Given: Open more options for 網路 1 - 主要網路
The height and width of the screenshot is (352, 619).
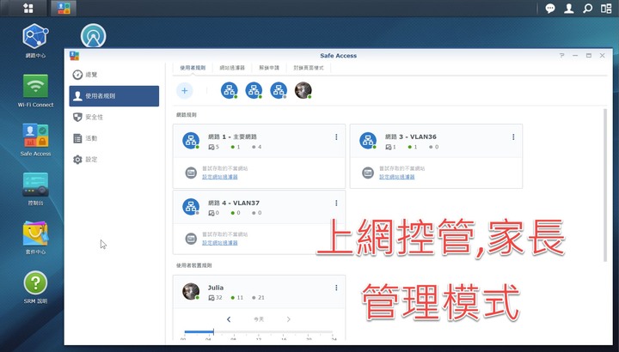Looking at the screenshot, I should (336, 137).
